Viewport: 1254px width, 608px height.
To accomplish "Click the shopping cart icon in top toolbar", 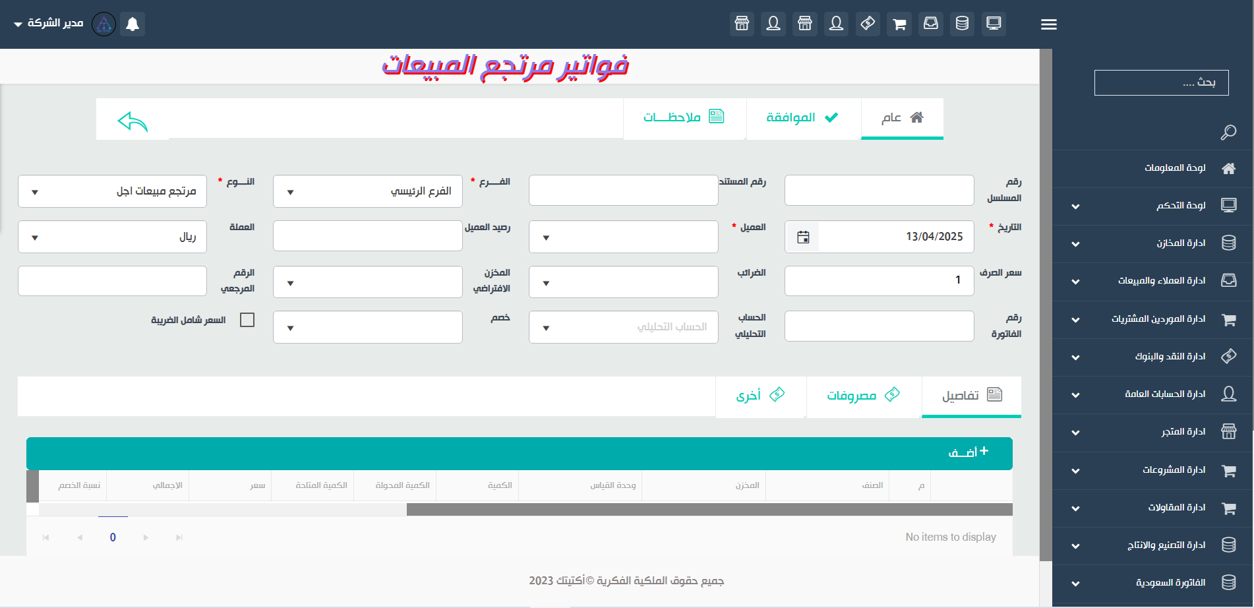I will coord(899,24).
